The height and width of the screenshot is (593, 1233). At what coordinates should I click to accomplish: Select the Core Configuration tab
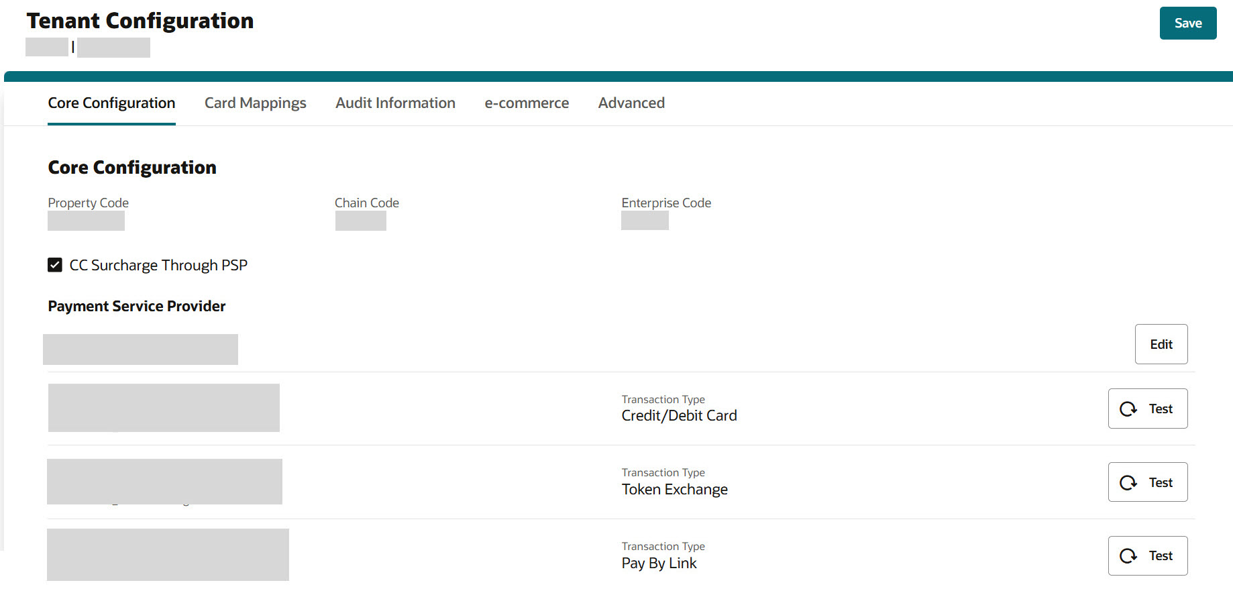pyautogui.click(x=111, y=103)
